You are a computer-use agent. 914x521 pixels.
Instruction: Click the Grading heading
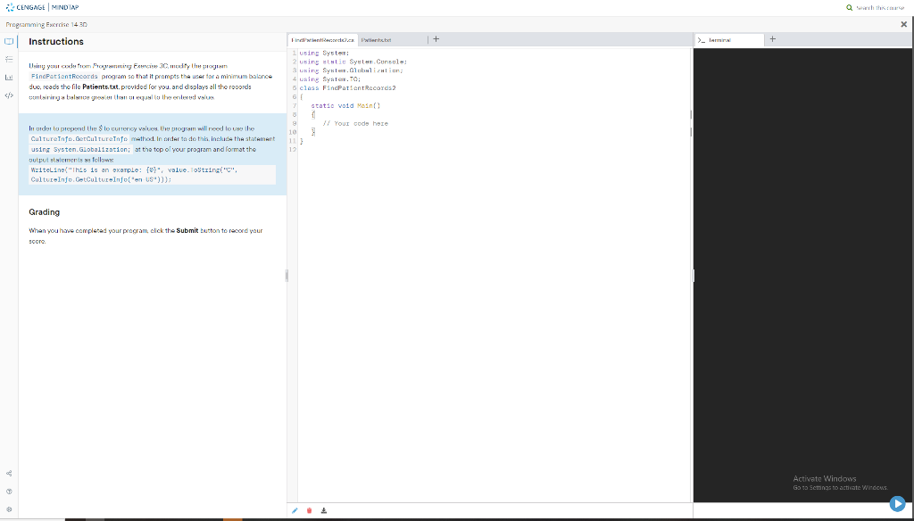click(x=45, y=212)
